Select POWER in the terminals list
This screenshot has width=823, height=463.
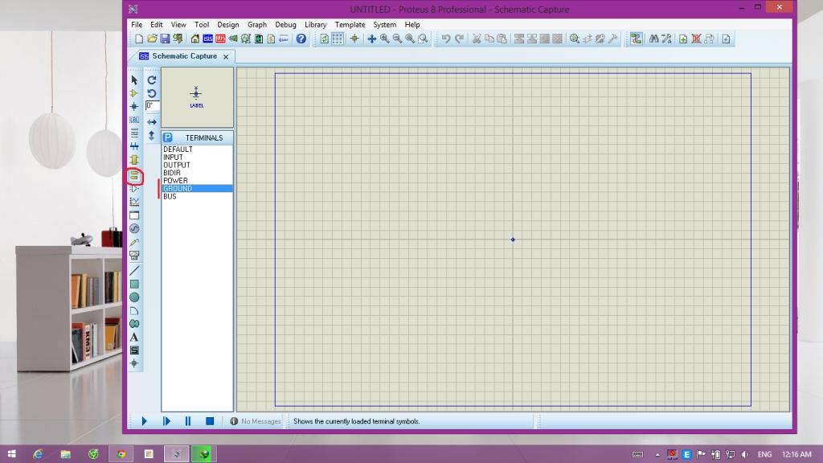(175, 181)
